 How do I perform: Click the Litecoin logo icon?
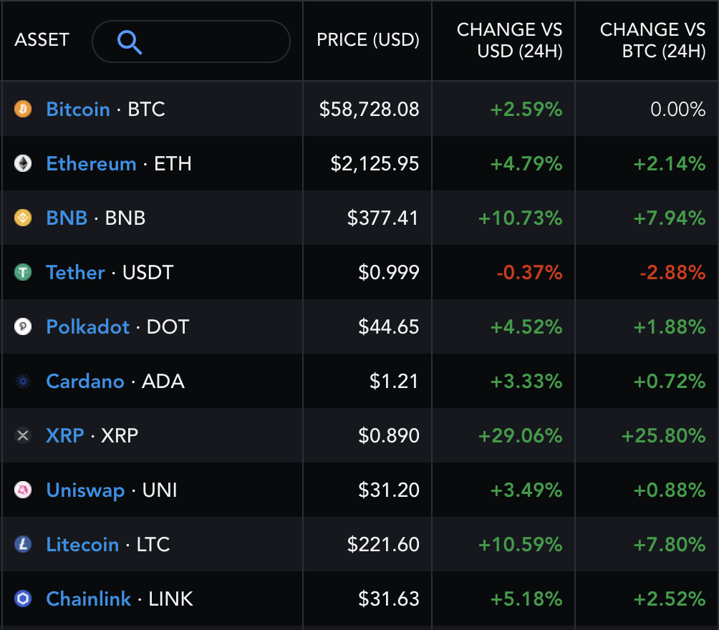coord(23,545)
